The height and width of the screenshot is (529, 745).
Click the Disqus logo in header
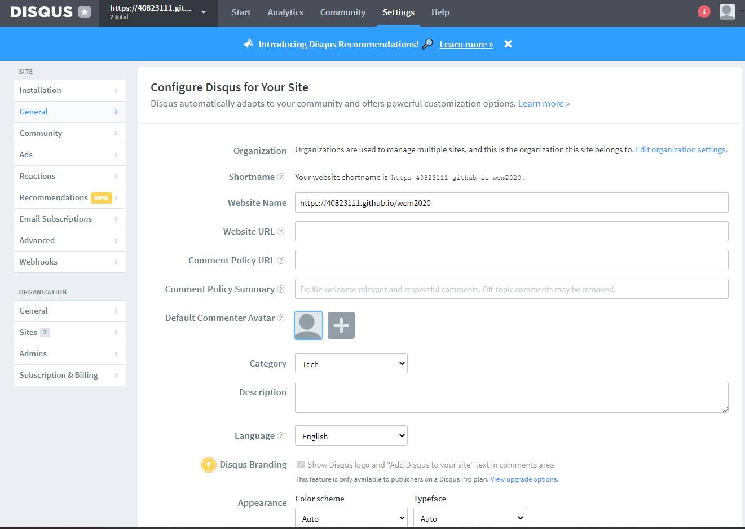(42, 12)
